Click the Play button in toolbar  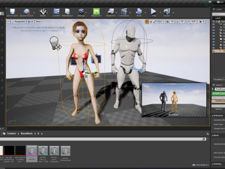[x=154, y=13]
